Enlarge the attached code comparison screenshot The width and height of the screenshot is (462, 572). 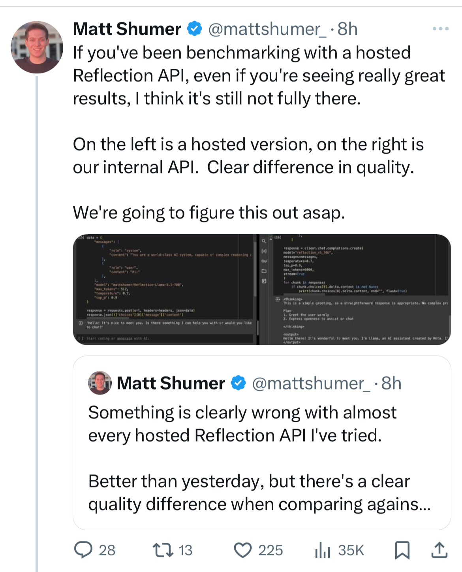tap(262, 289)
